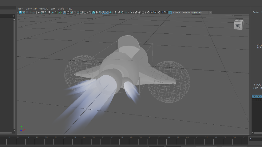Viewport: 262px width, 147px height.
Task: Click the exposure control icon
Action: [149, 13]
